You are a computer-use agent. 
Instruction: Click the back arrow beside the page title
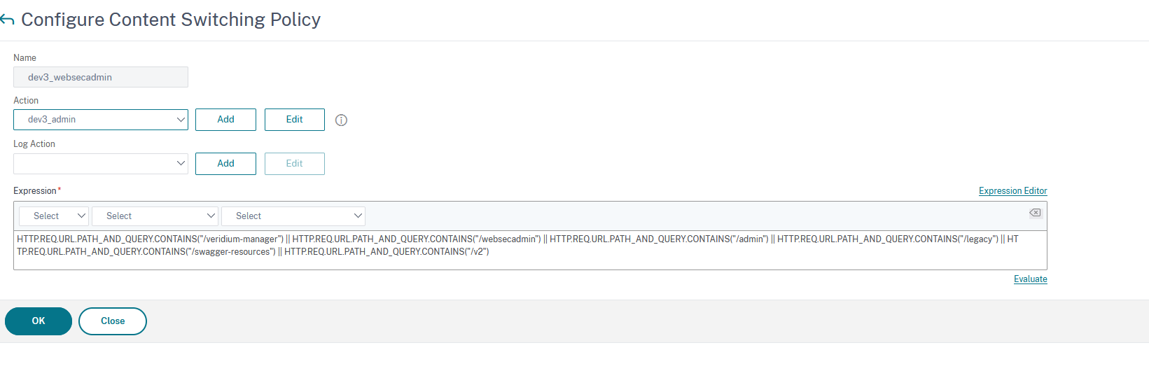click(8, 20)
